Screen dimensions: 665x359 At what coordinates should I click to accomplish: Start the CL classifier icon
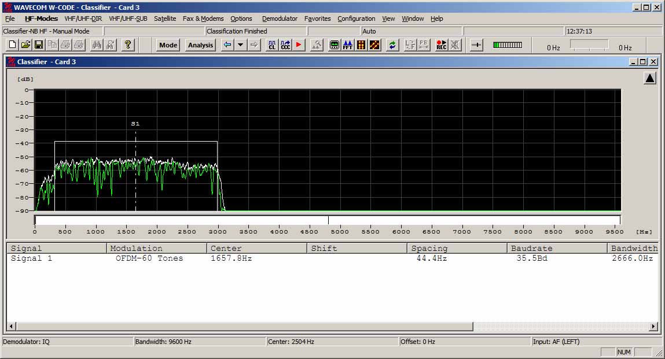click(272, 45)
